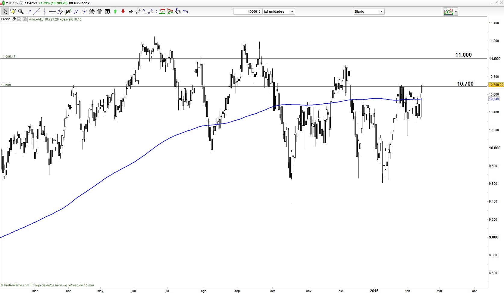This screenshot has width=504, height=293.
Task: Click the IBEX35 Index title text
Action: tap(79, 3)
